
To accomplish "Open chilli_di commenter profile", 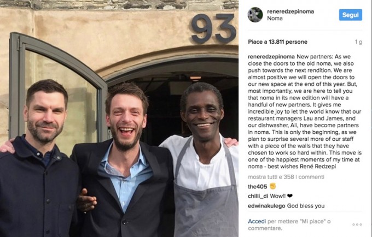I will (258, 196).
